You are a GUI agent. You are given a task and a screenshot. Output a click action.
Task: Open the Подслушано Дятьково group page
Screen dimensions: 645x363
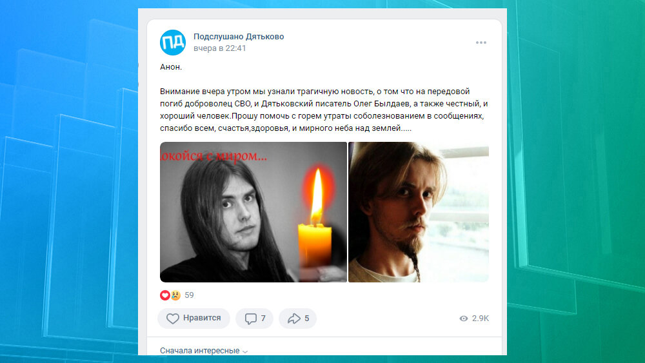click(239, 37)
